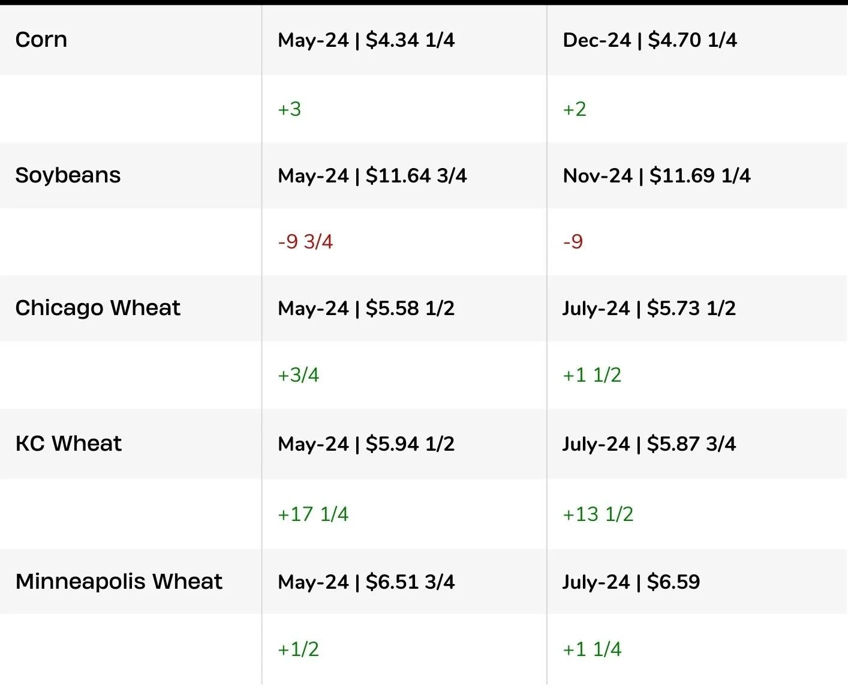Viewport: 848px width, 695px height.
Task: Select the +1 1/4 Minneapolis change value
Action: coord(592,649)
